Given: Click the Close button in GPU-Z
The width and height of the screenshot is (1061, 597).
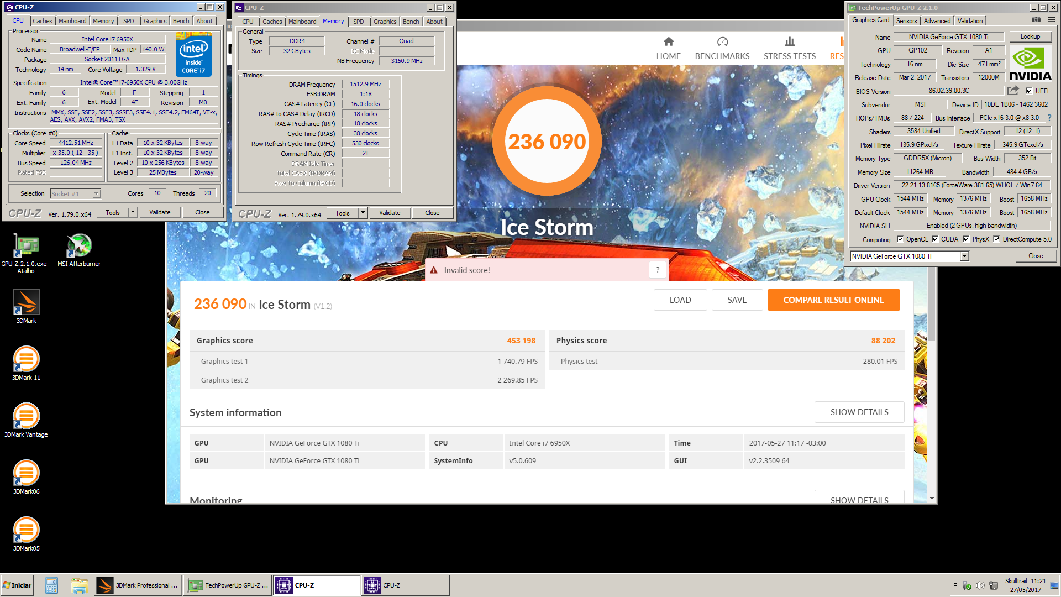Looking at the screenshot, I should click(x=1036, y=256).
